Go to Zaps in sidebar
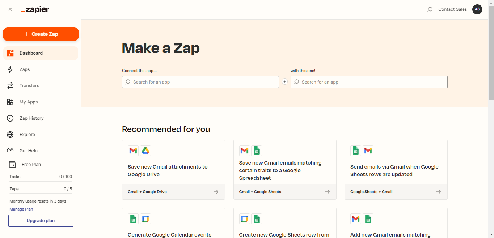 pos(41,69)
